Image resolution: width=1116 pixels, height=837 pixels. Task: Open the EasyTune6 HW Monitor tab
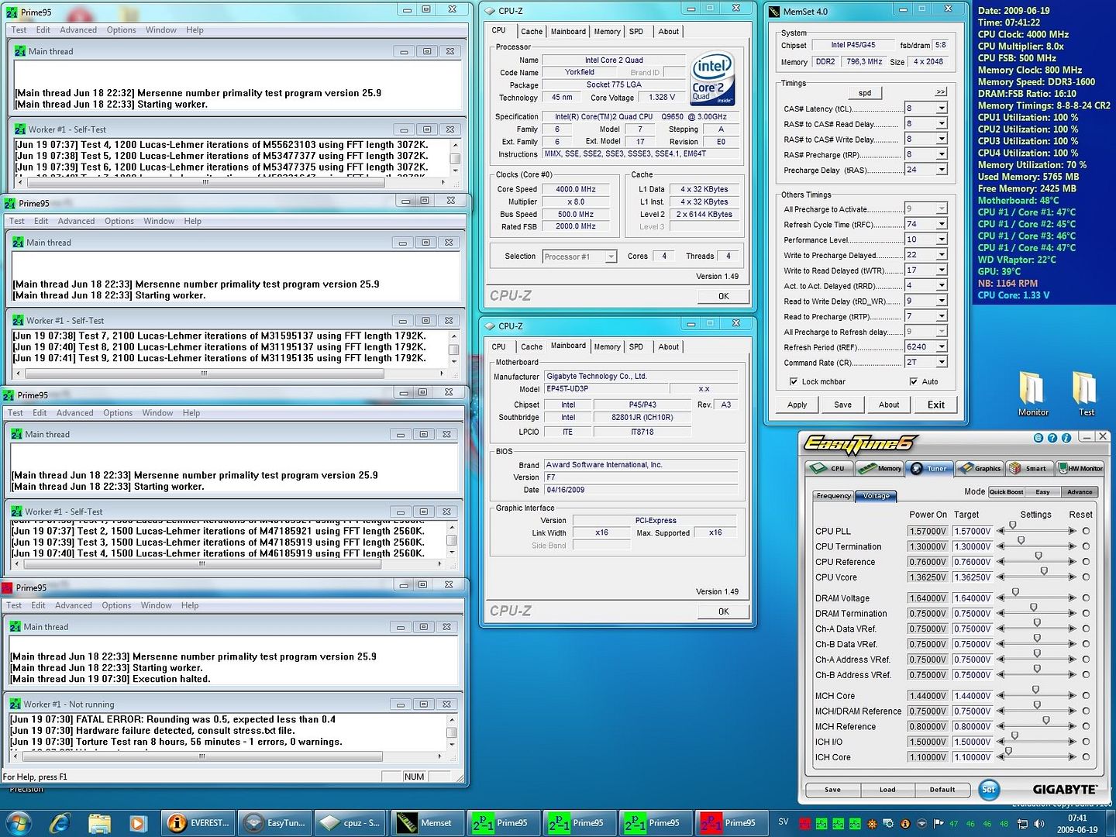click(1080, 468)
